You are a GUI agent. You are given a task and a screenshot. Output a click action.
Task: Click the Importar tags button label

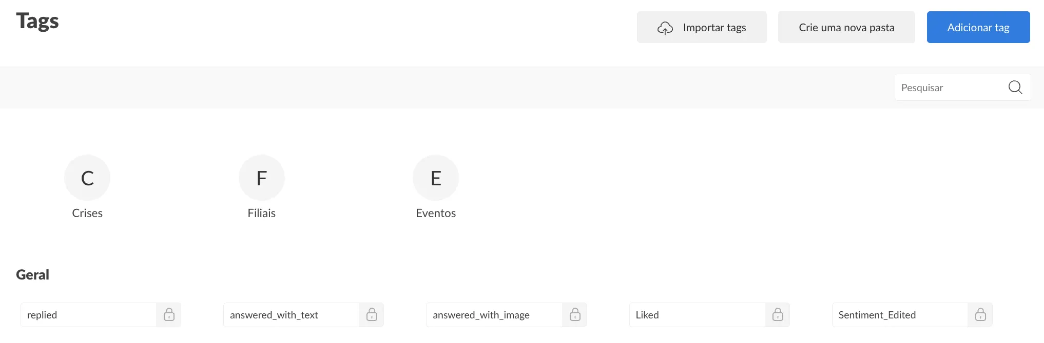(x=714, y=28)
